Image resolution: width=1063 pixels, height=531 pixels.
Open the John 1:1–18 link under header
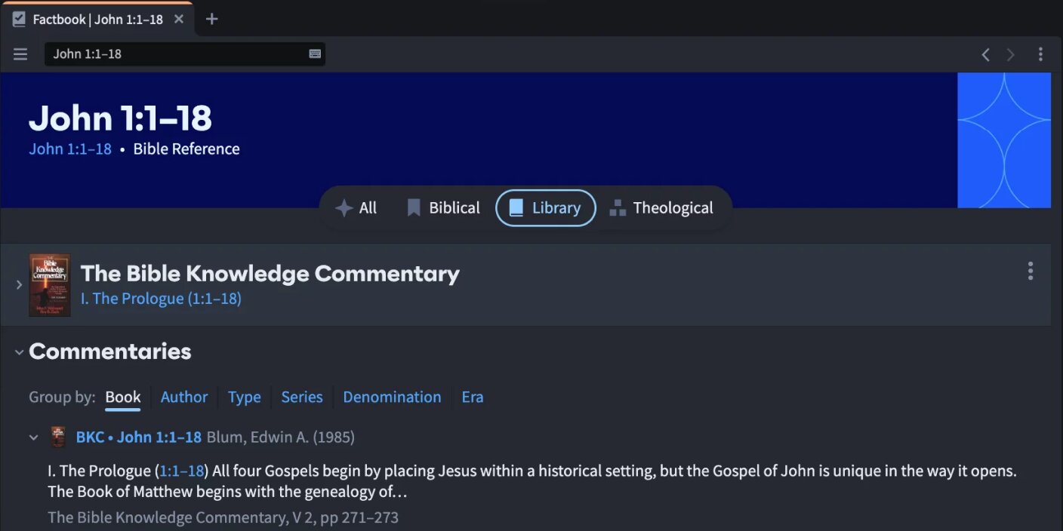tap(70, 149)
